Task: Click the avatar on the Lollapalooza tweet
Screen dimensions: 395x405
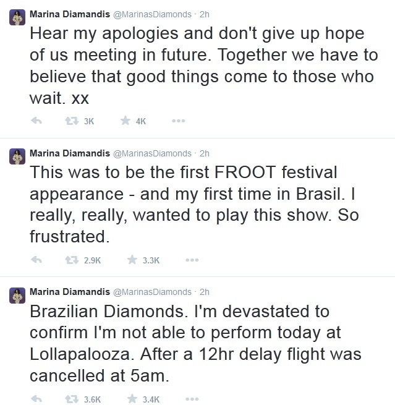Action: (x=17, y=296)
